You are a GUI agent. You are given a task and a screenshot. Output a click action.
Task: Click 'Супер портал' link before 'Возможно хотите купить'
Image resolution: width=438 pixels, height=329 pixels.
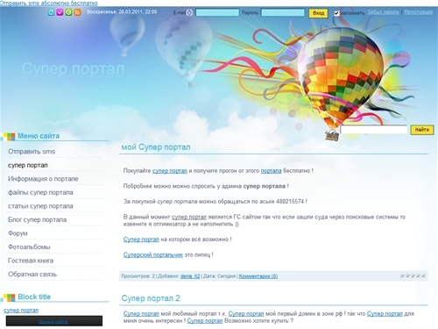205,321
